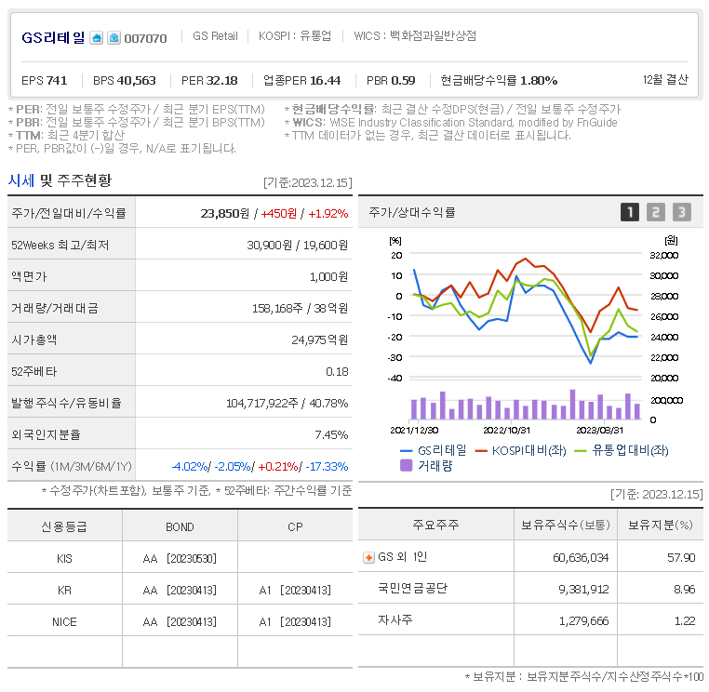Click 국민연금공단 stake 8.96

click(x=684, y=589)
